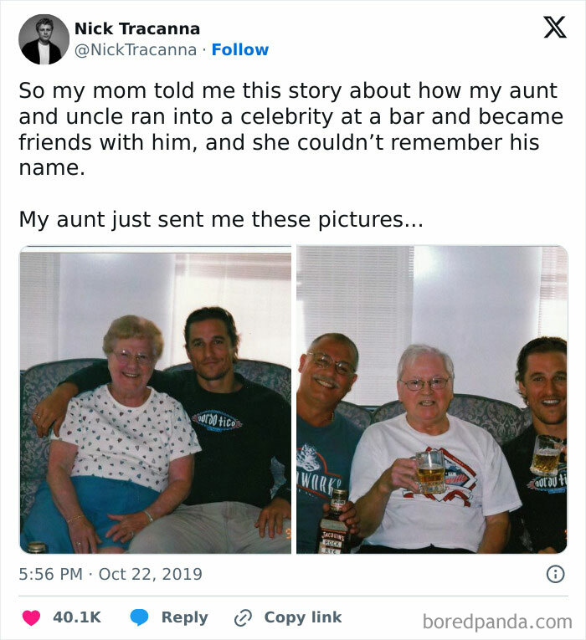
Task: Select the Copy link text
Action: (x=302, y=617)
